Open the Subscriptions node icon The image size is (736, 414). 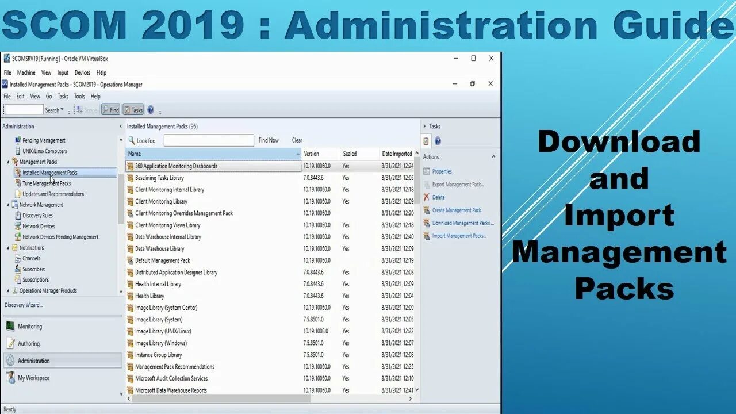[18, 280]
